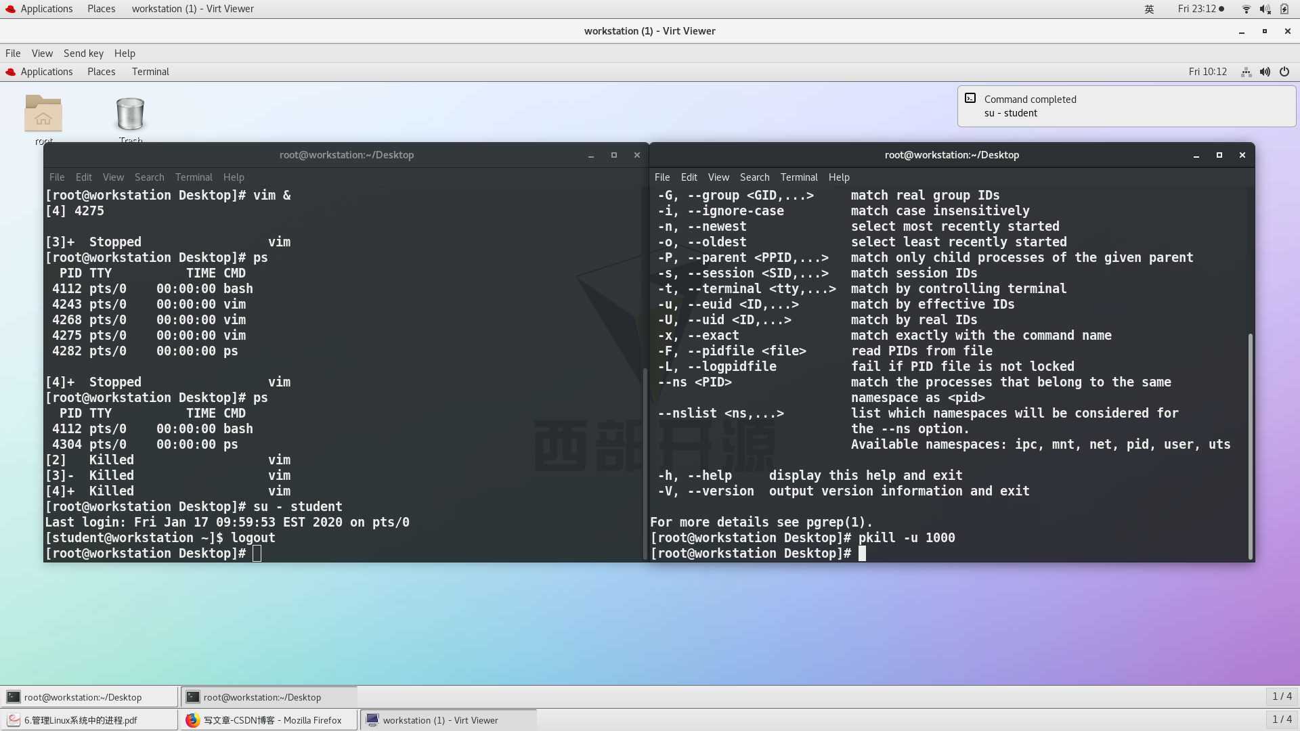
Task: Open the Edit menu in right terminal
Action: [689, 176]
